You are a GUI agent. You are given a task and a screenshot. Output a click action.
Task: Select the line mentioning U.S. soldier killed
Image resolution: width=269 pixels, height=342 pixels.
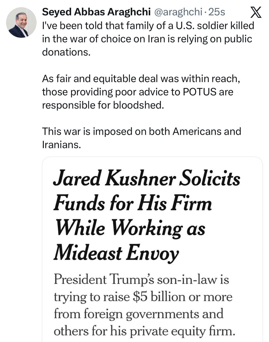click(148, 26)
